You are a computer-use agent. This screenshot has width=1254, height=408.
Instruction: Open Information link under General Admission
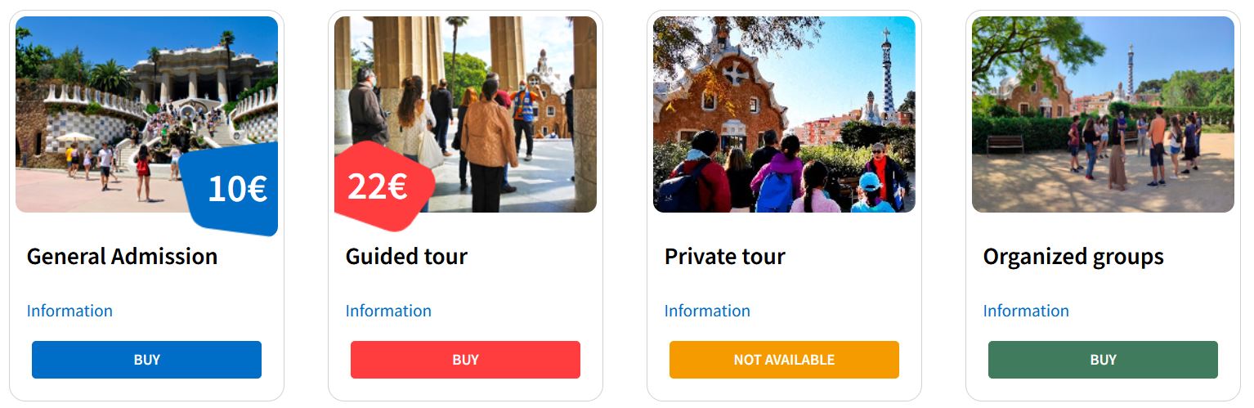pos(69,311)
